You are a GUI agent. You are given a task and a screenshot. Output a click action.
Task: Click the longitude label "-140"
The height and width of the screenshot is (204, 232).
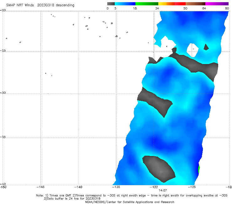78,187
